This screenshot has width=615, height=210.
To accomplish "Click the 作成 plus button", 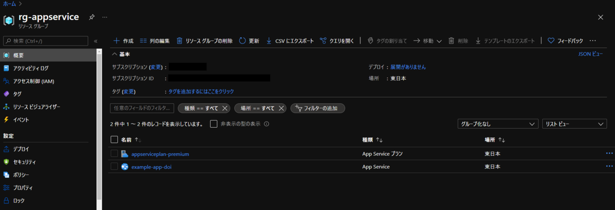I will pyautogui.click(x=123, y=41).
